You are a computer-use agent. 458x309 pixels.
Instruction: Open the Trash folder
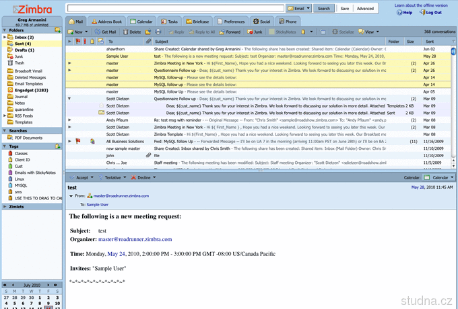click(x=20, y=63)
